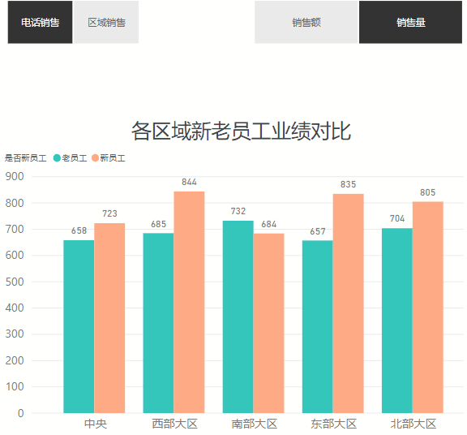The image size is (467, 435).
Task: Click the chart title 各区域新老员工业绩对比
Action: [x=242, y=131]
